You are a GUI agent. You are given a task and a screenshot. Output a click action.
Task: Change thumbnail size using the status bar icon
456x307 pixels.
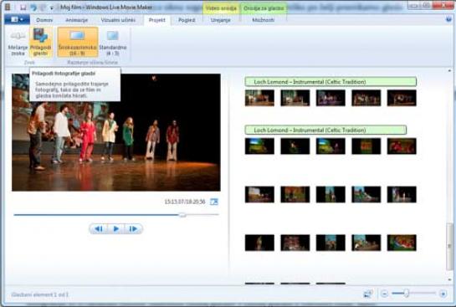[x=368, y=294]
